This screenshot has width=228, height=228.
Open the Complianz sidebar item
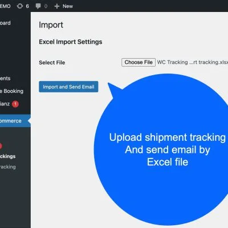(5, 104)
